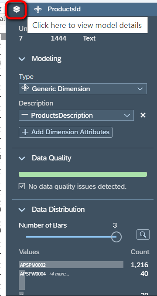Viewport: 157px width, 296px height.
Task: Open the Description dropdown arrow
Action: click(127, 116)
